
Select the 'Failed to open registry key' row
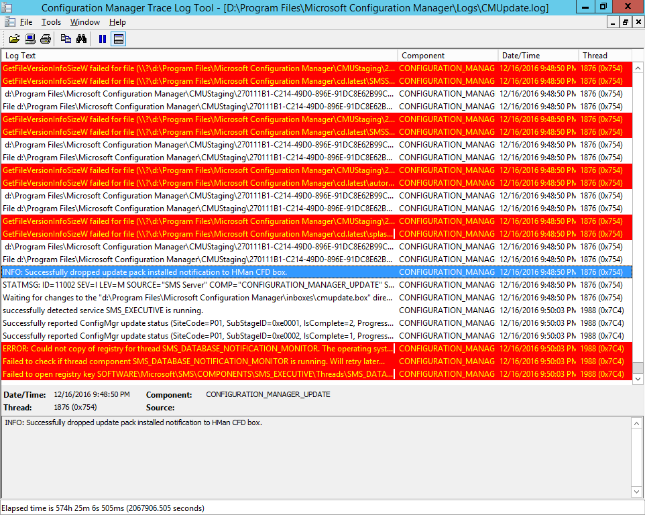point(316,374)
